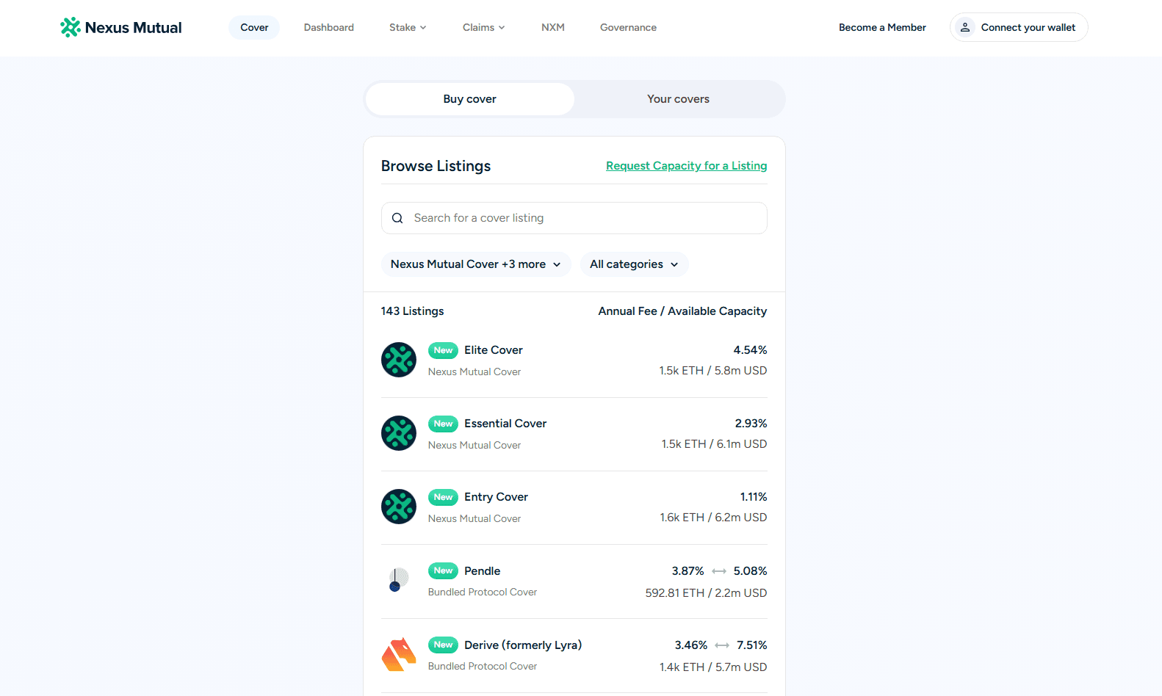Click the Pendle protocol icon
Screen dimensions: 1162x696
click(399, 580)
